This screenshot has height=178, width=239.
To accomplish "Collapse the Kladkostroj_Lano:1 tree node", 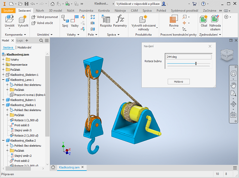I will [3, 80].
